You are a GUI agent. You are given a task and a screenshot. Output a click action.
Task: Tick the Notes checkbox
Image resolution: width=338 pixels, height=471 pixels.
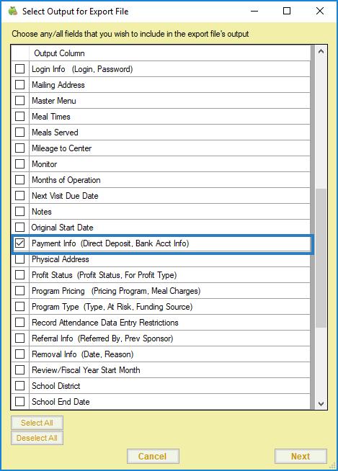(20, 212)
